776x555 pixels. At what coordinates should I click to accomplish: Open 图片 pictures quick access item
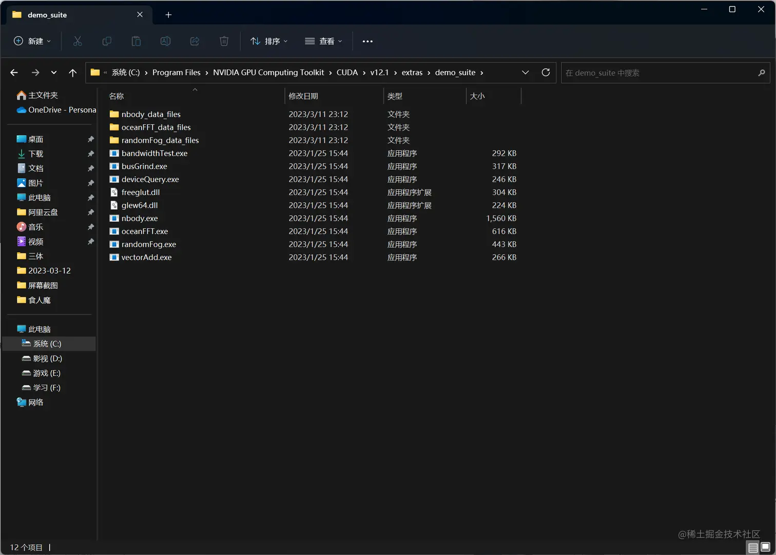point(30,183)
